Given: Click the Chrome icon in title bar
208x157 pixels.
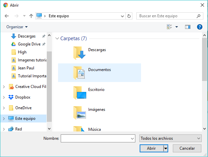Looking at the screenshot, I should coord(6,5).
